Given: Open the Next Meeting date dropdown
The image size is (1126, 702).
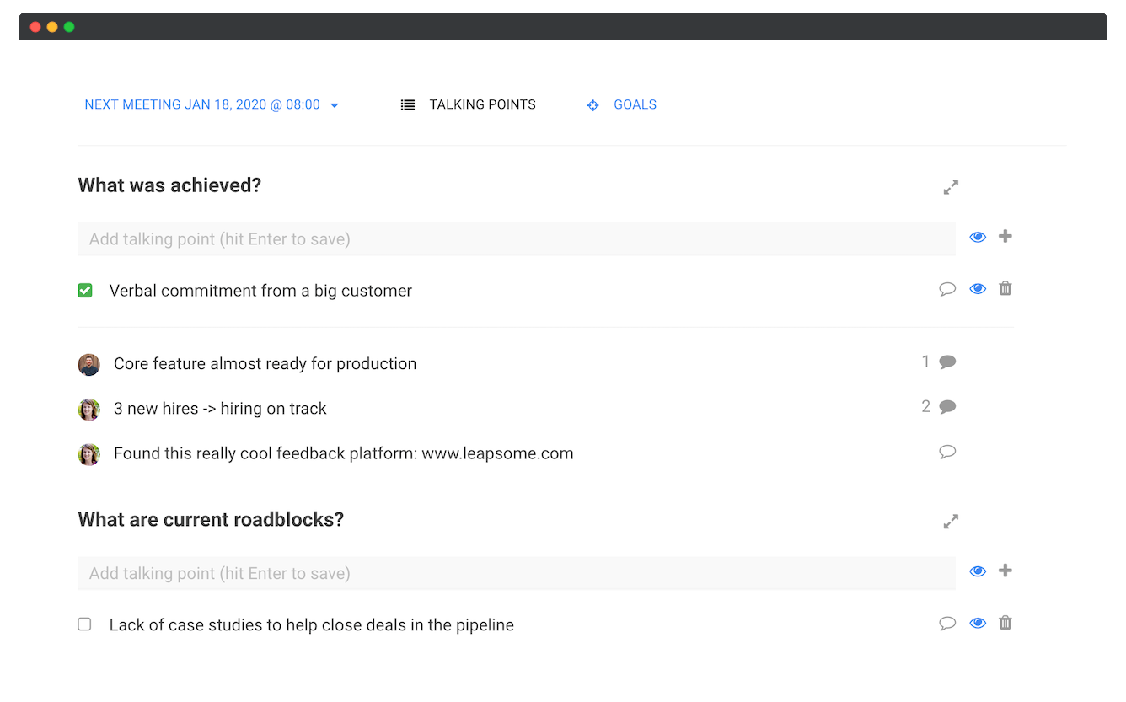Looking at the screenshot, I should click(x=212, y=105).
